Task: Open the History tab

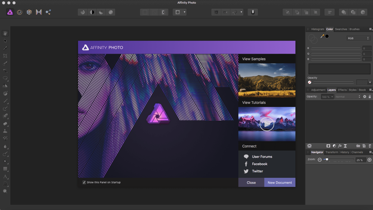Action: [344, 152]
